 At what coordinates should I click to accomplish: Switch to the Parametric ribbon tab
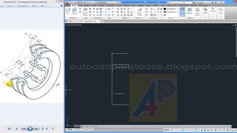tap(111, 6)
